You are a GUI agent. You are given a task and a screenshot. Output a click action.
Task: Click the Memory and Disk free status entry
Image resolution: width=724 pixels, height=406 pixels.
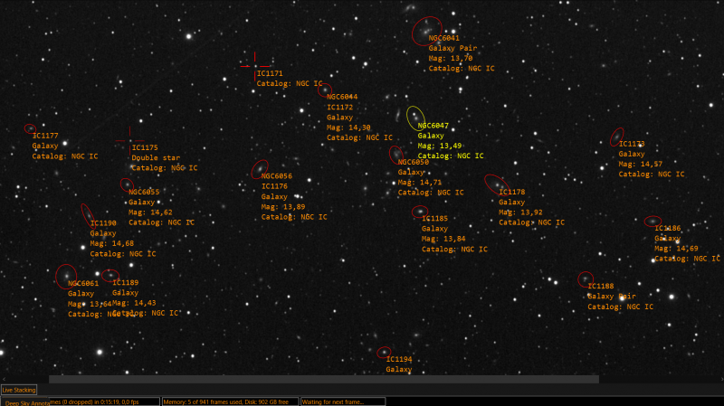[x=230, y=401]
